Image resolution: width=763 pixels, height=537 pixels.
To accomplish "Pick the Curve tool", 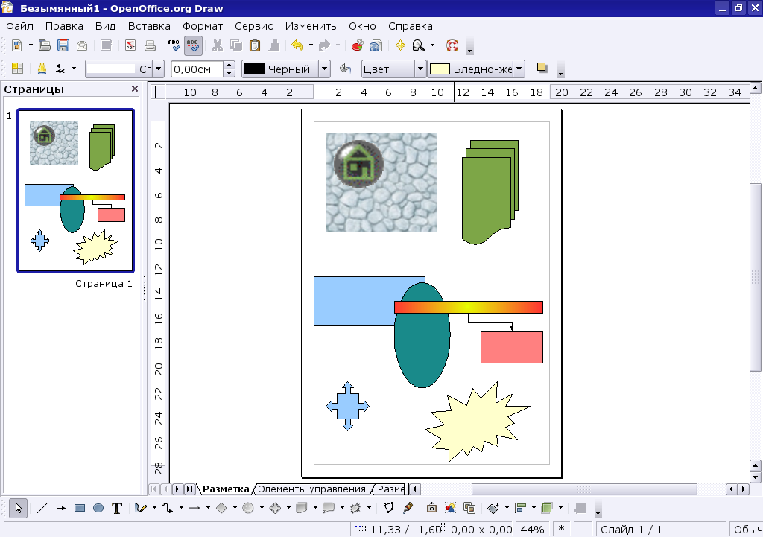I will (x=139, y=508).
